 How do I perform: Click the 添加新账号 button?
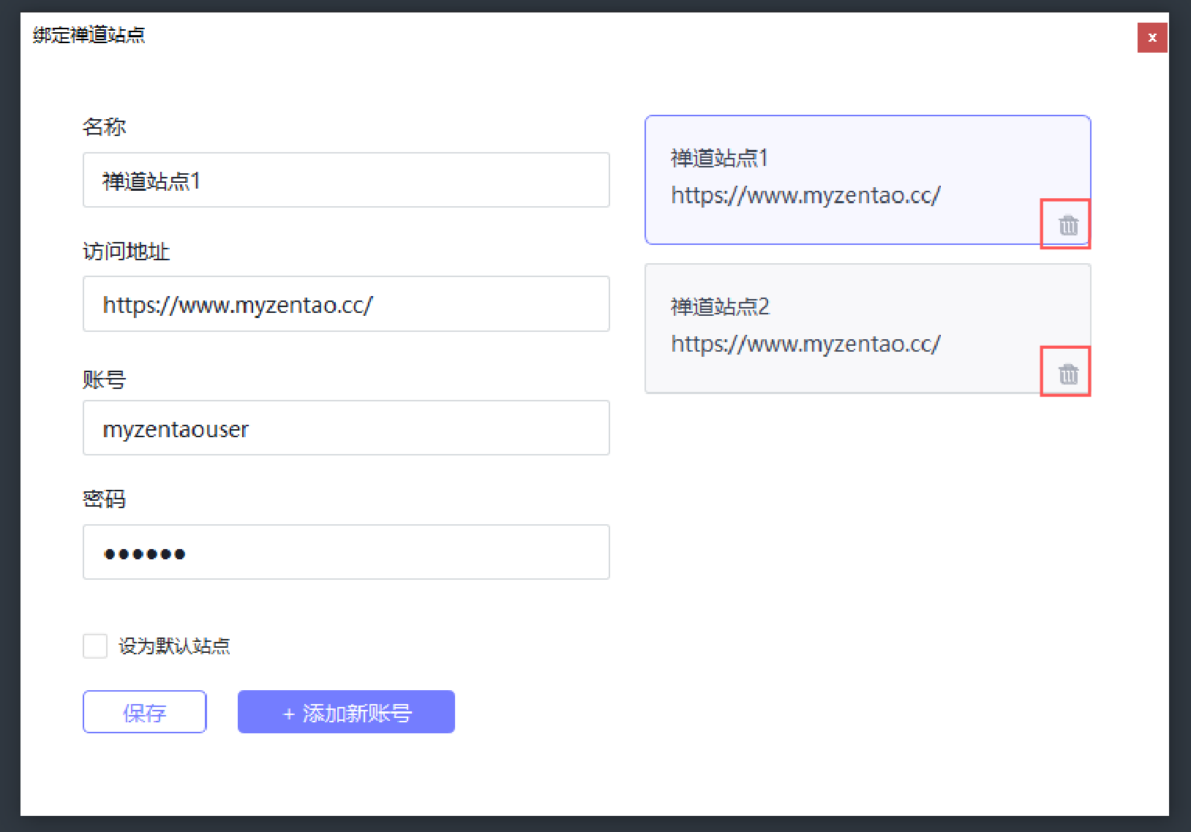click(346, 711)
